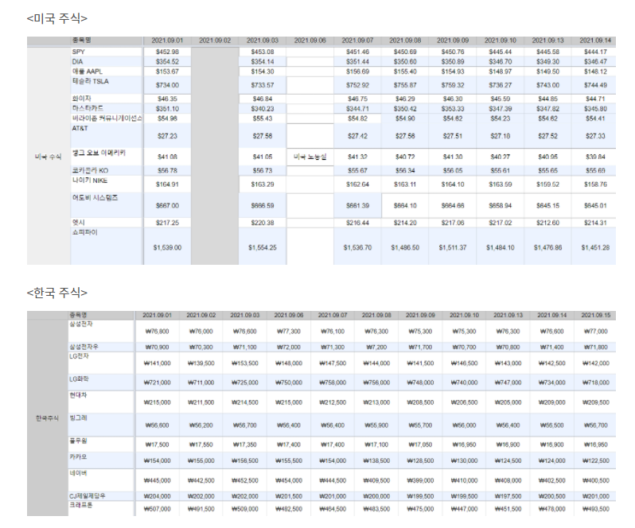Click Shopify price $1,451.28

[x=595, y=247]
